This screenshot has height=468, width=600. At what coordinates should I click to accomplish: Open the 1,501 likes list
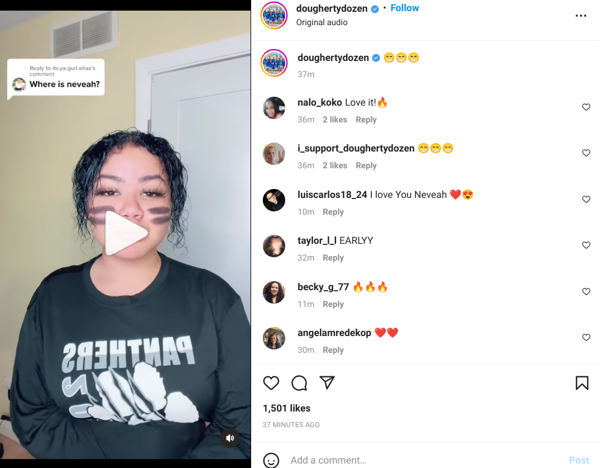click(287, 408)
